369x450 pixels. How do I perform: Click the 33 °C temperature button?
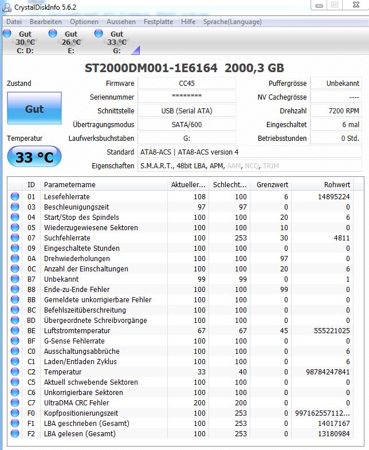point(34,156)
